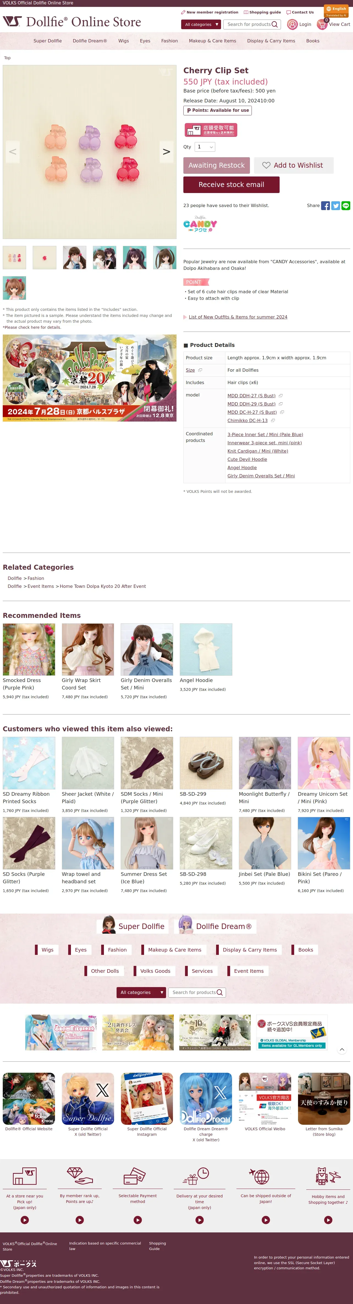Open the Super Dollfie navigation menu
The height and width of the screenshot is (1304, 353).
tap(48, 41)
